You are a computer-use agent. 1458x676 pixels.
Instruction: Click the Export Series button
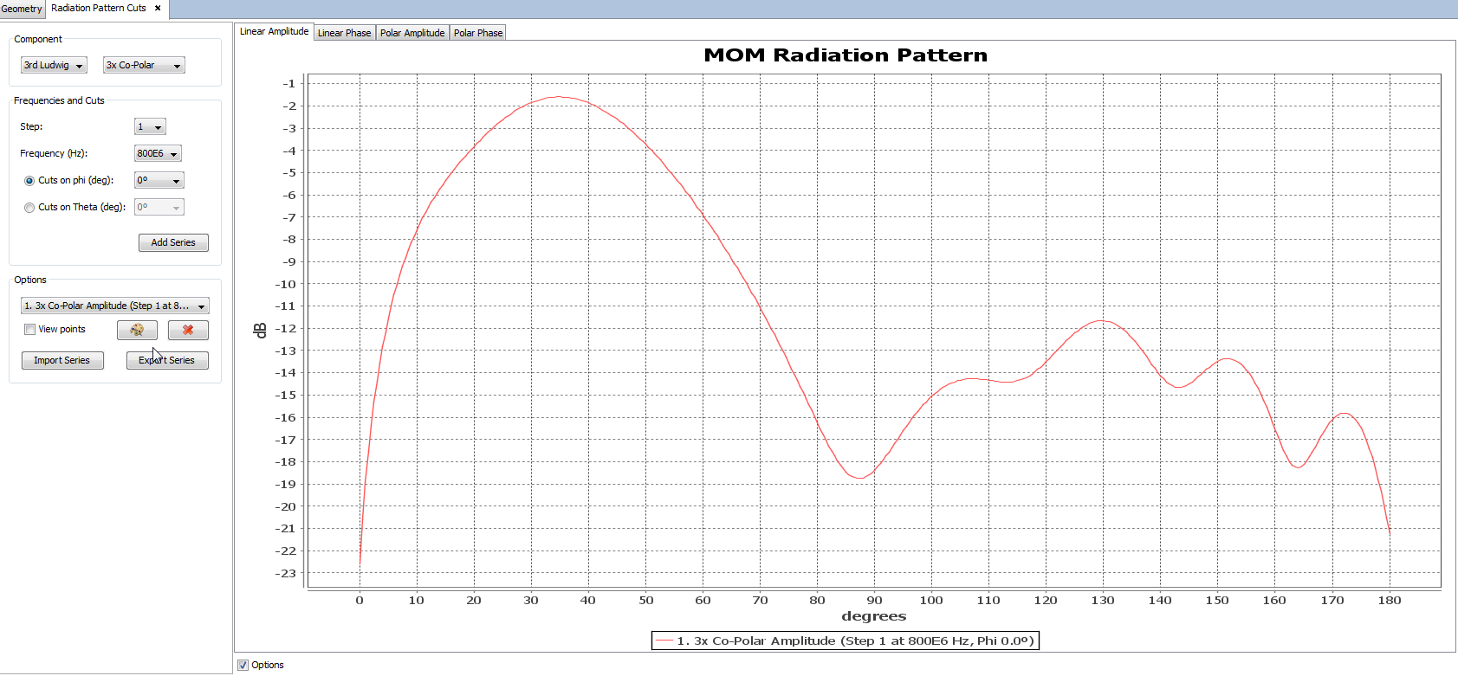click(x=167, y=361)
